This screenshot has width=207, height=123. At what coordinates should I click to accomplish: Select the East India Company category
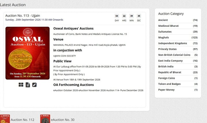(170, 60)
